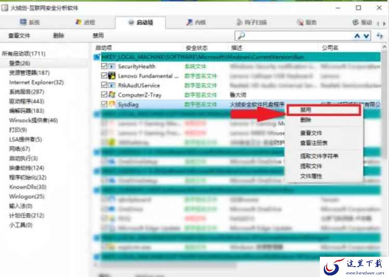Viewport: 389px width, 277px height.
Task: Open the 服务 tab
Action: [x=307, y=22]
